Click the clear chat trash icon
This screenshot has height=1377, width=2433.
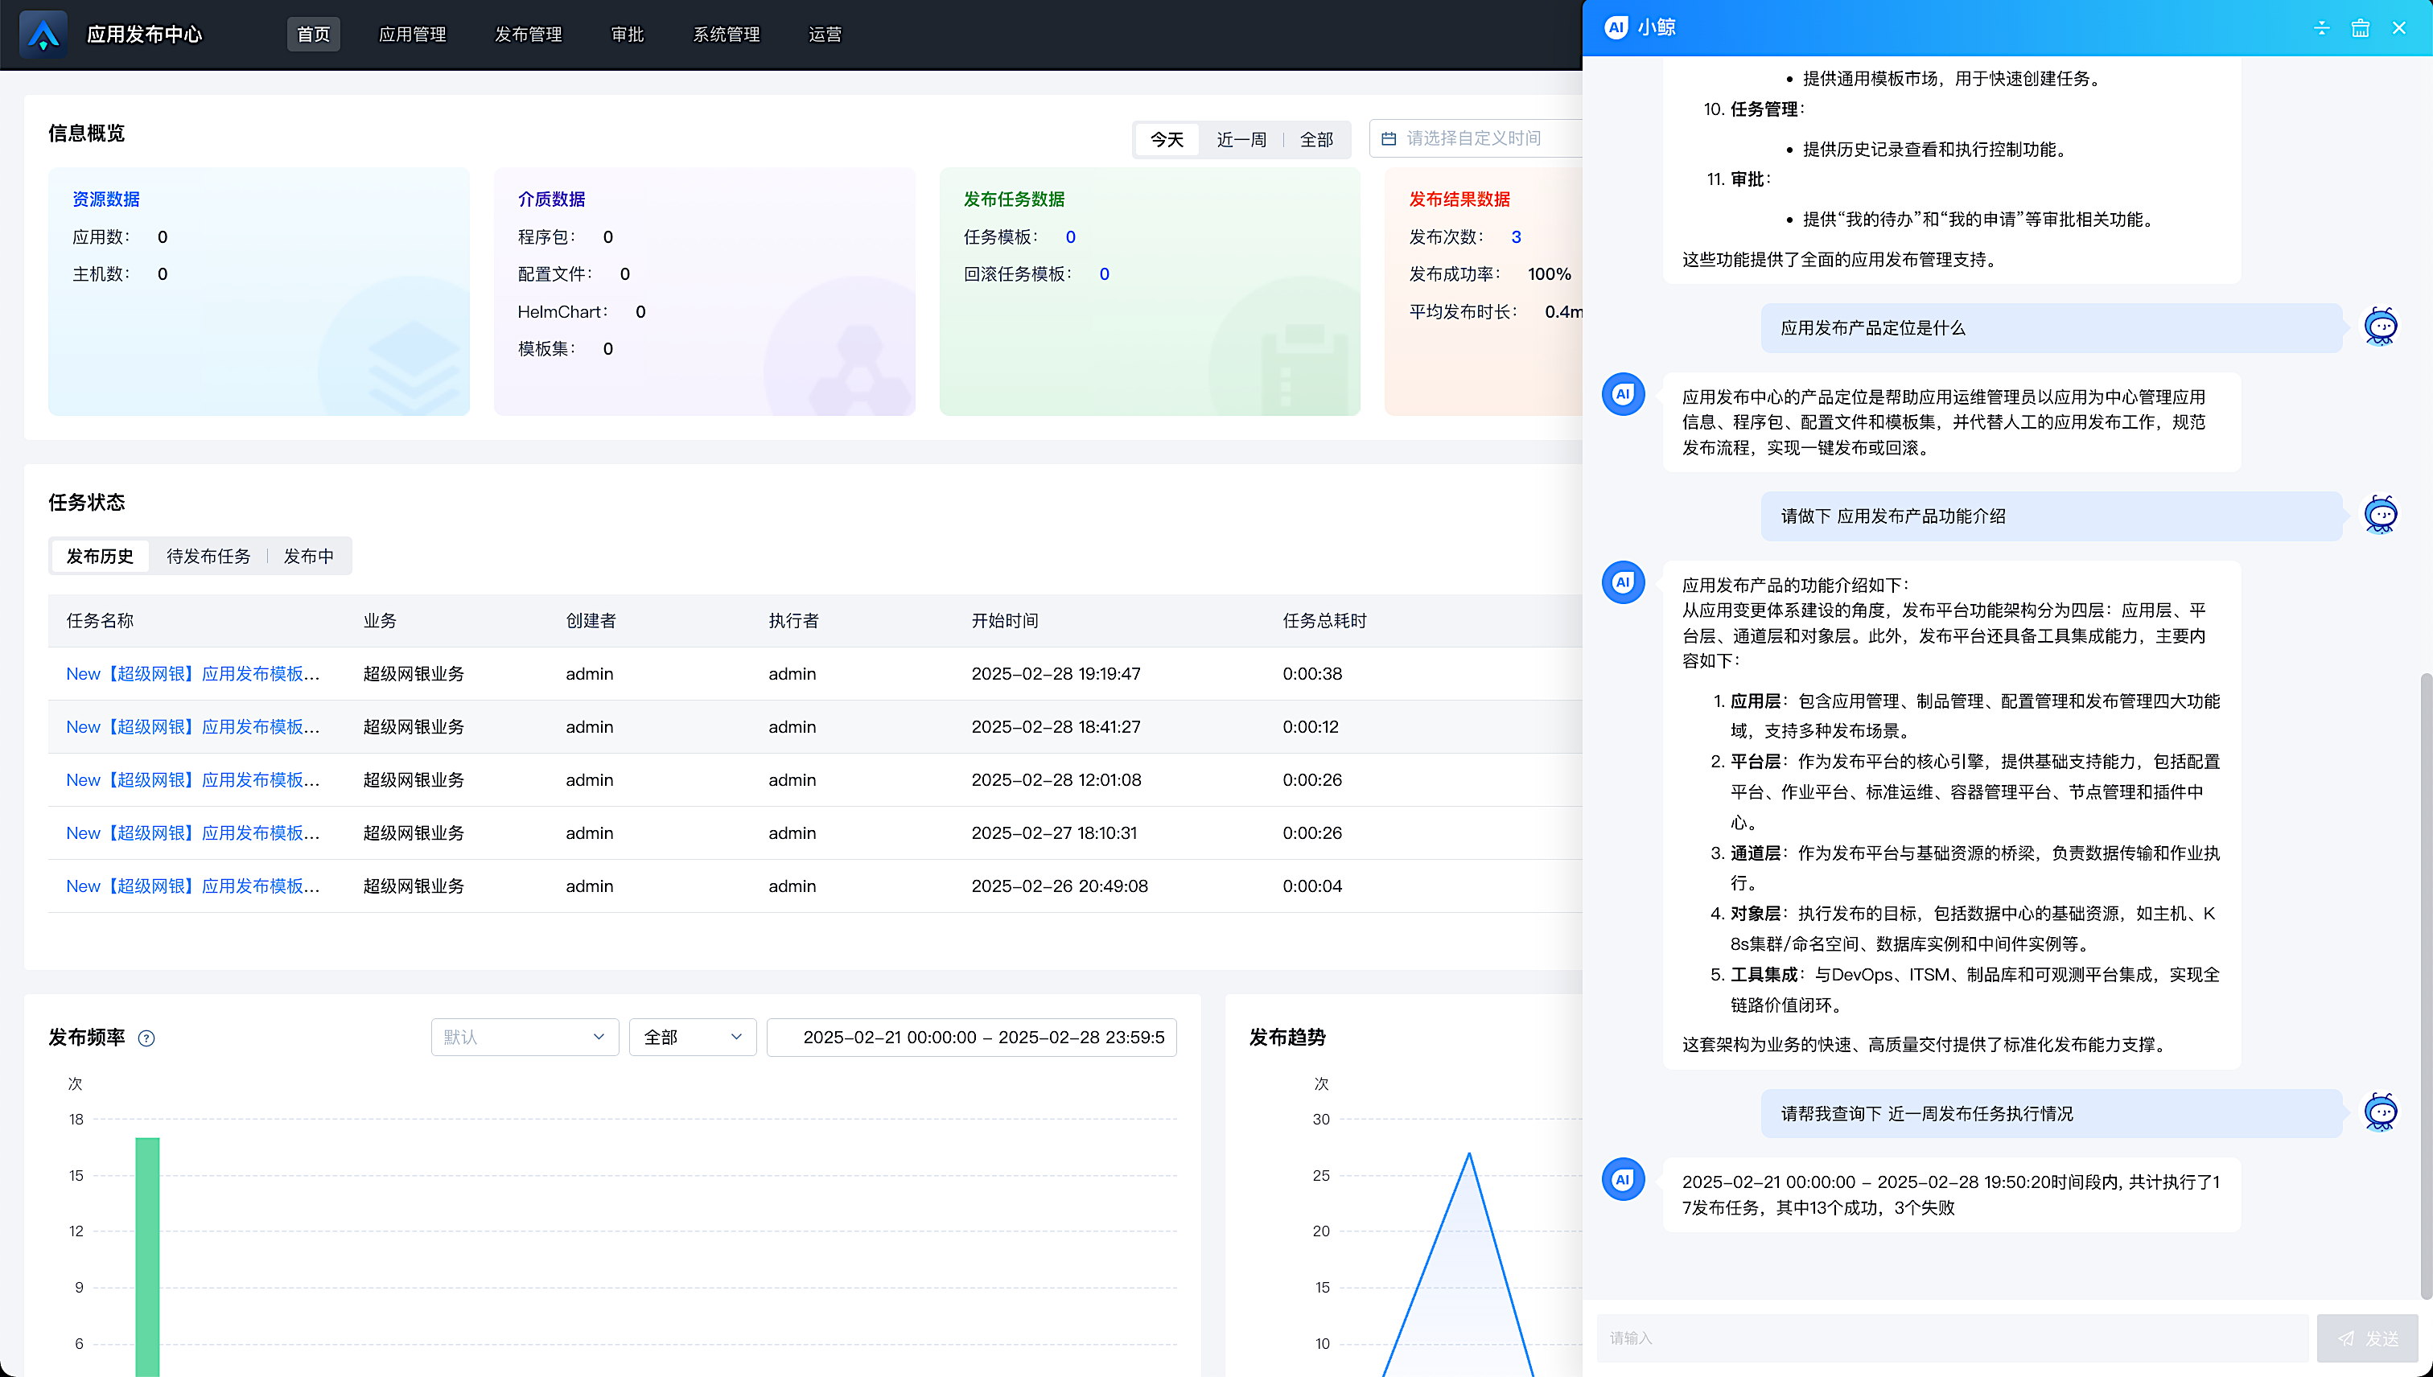click(2360, 27)
